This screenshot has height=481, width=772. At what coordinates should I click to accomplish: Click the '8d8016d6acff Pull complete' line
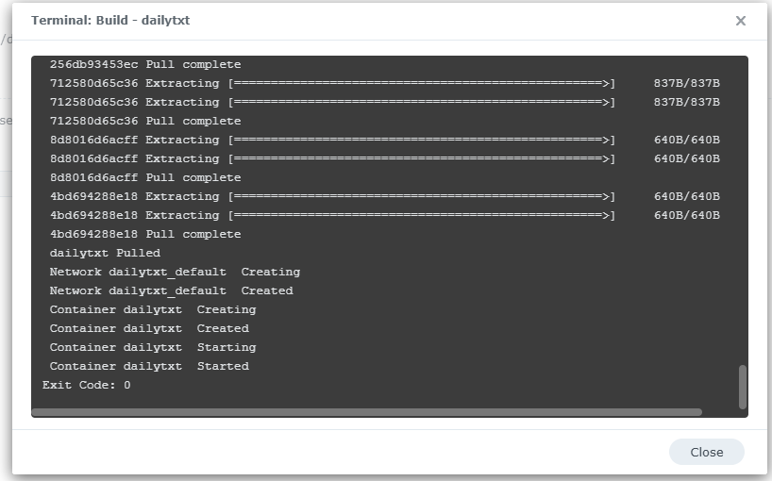tap(145, 177)
